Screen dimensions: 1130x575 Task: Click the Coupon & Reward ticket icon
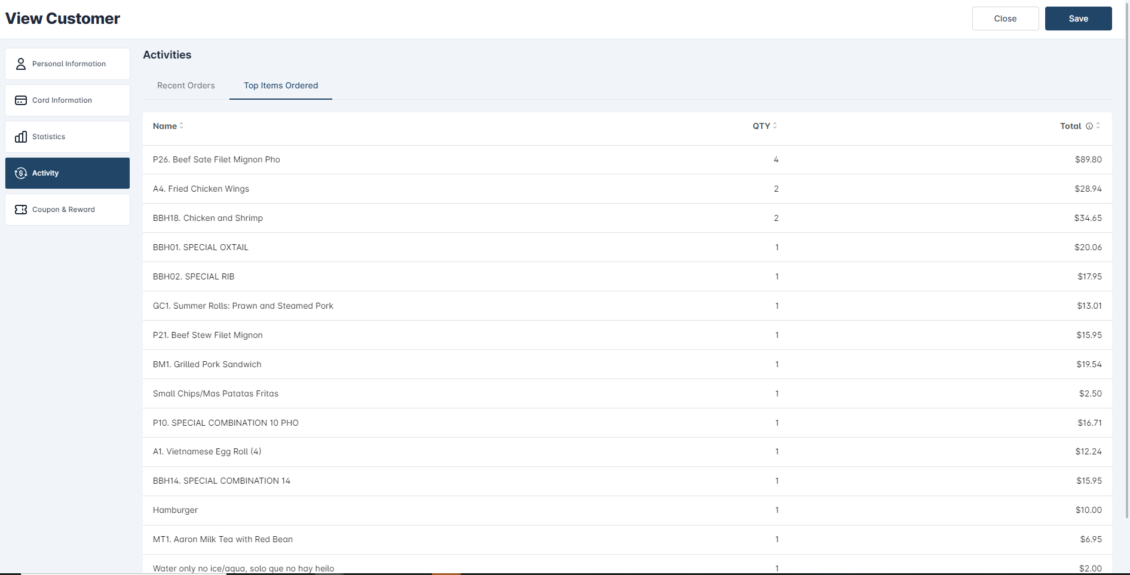click(21, 210)
